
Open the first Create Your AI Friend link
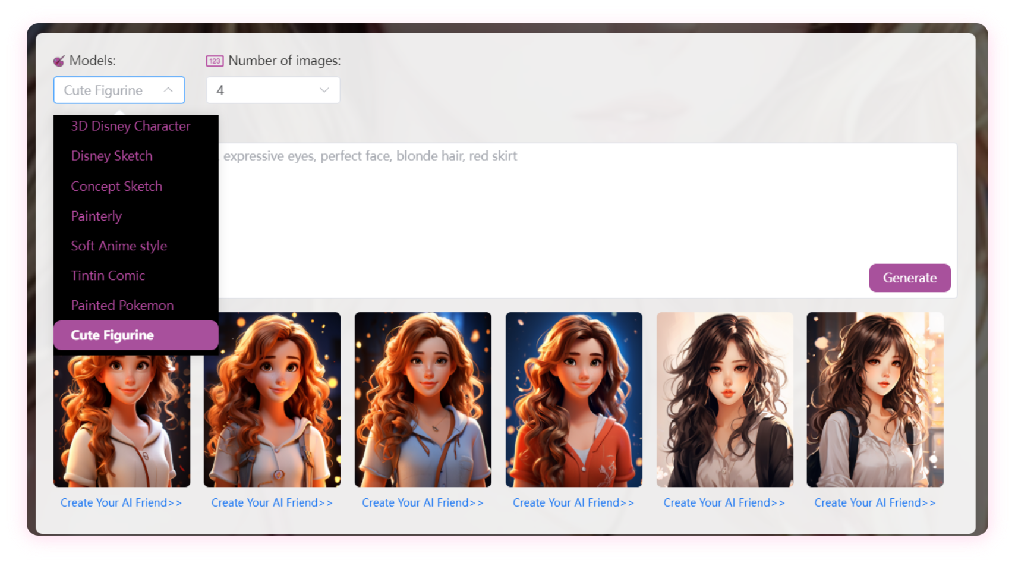pos(121,502)
